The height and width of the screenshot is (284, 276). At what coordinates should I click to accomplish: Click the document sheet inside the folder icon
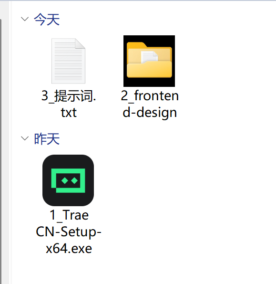(149, 57)
